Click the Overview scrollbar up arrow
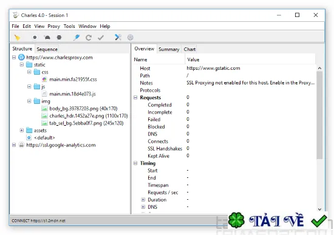The image size is (334, 235). click(319, 68)
